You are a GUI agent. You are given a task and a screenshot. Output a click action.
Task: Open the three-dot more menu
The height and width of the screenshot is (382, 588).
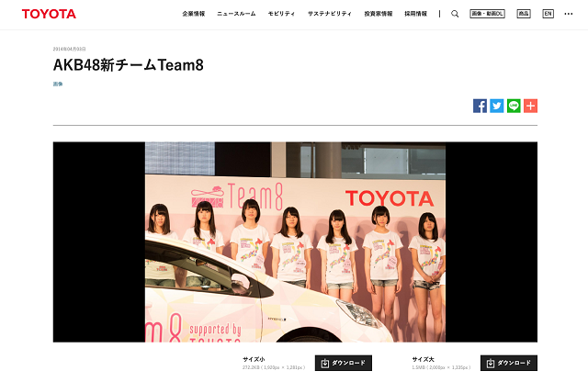569,14
